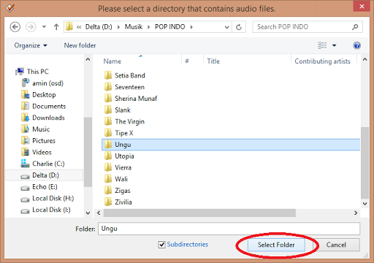374x263 pixels.
Task: Click navigation pane scroll down arrow
Action: pos(88,213)
